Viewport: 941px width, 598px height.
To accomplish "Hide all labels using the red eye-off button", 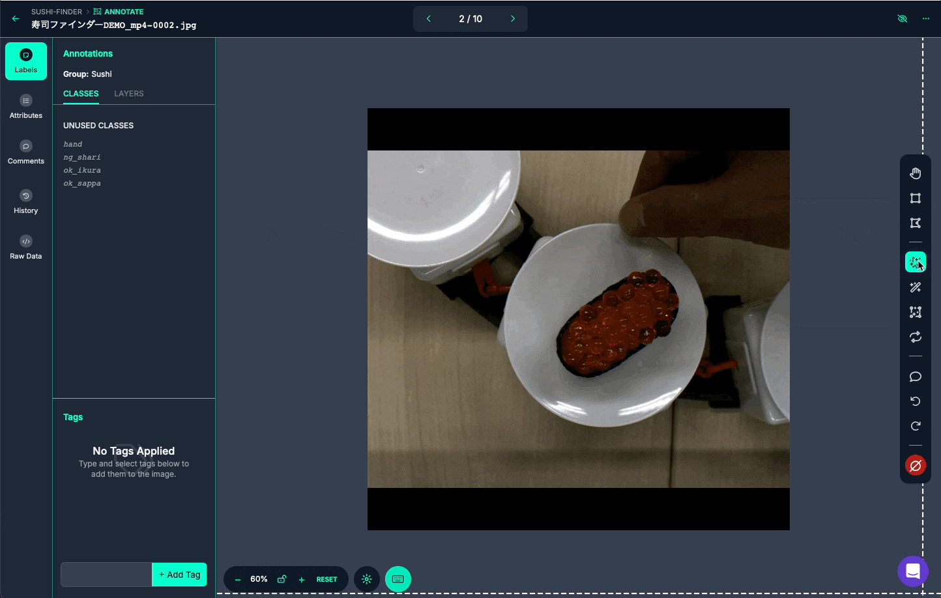I will [x=915, y=464].
